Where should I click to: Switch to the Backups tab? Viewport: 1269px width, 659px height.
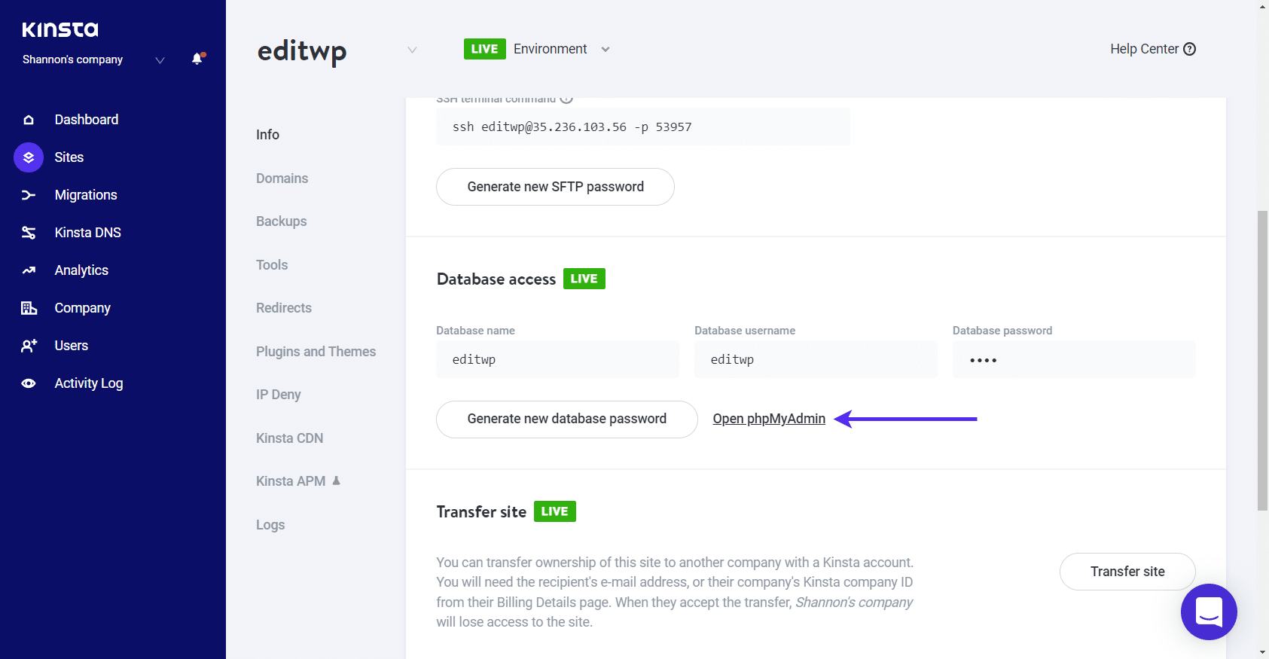coord(282,221)
